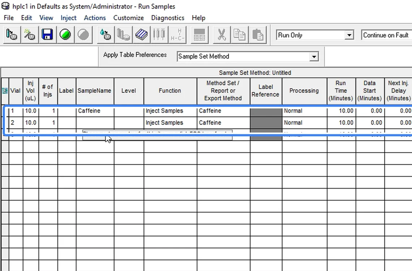Click the Level column header
412x271 pixels.
[x=129, y=91]
